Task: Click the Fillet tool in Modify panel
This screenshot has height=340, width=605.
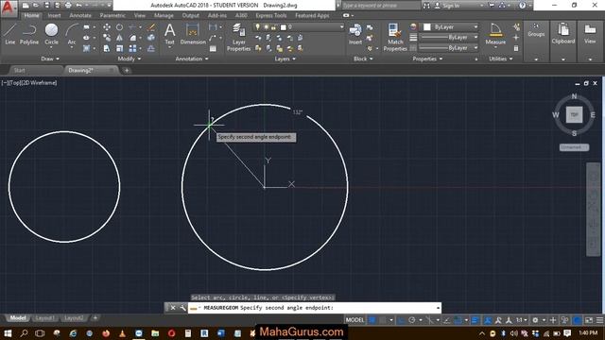Action: tap(132, 38)
